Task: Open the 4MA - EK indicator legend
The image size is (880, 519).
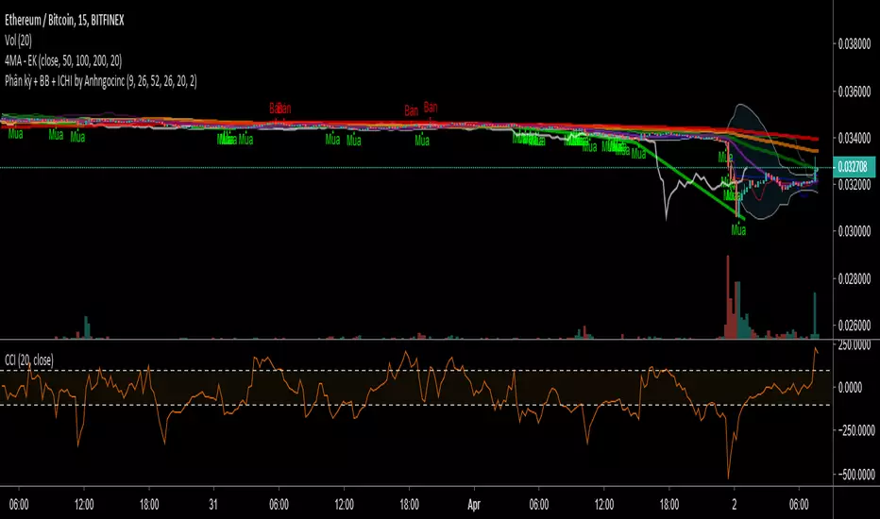Action: [x=63, y=60]
